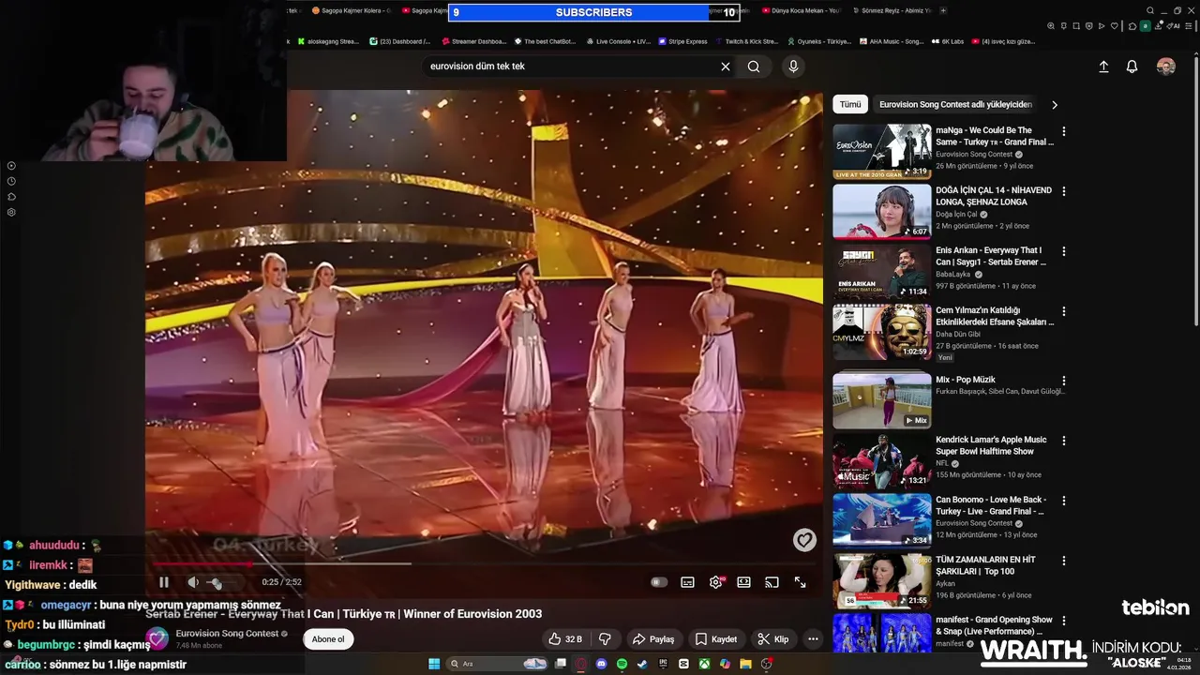Open the account avatar menu
The height and width of the screenshot is (675, 1200).
tap(1165, 67)
